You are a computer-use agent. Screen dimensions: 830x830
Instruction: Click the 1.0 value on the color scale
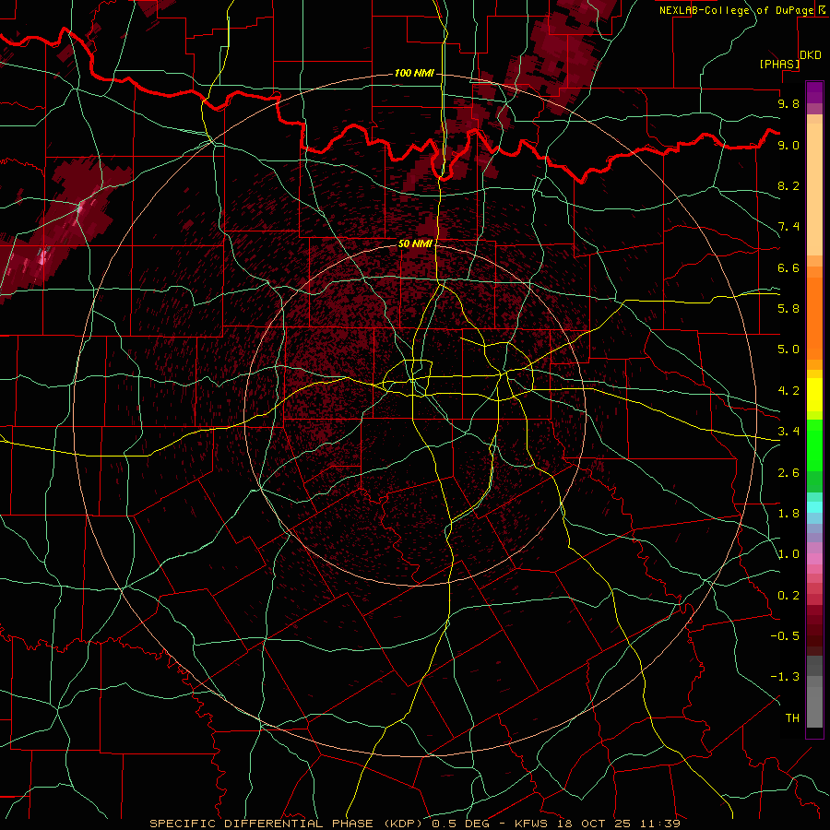tap(788, 554)
